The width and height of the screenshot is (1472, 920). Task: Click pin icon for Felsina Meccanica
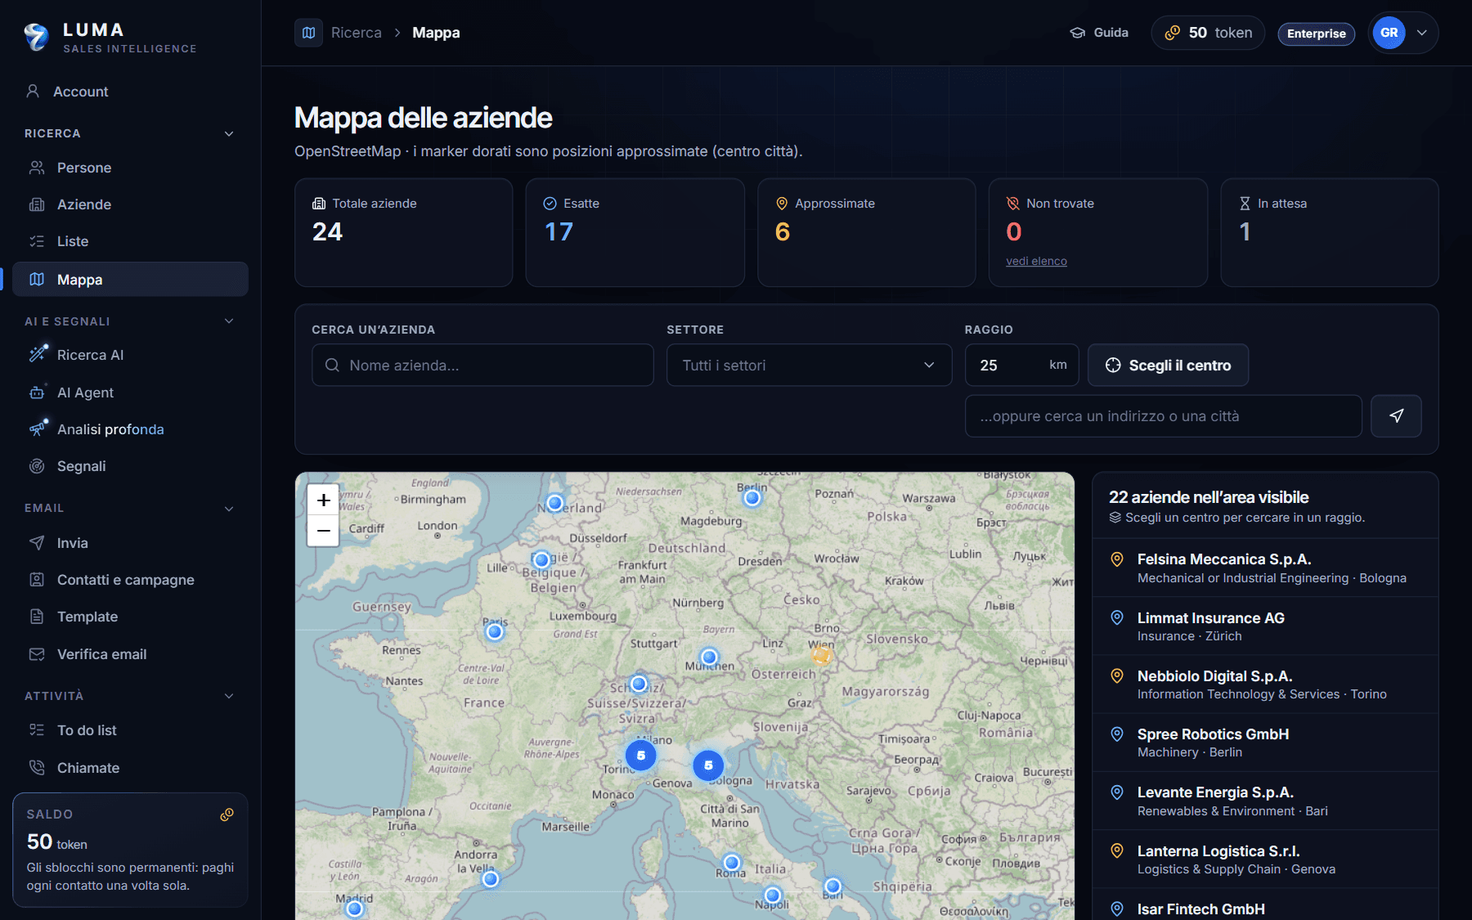[1117, 559]
